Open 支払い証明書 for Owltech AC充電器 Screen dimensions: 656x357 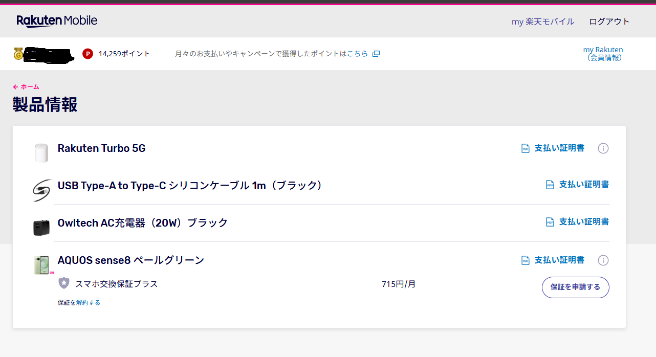tap(584, 221)
